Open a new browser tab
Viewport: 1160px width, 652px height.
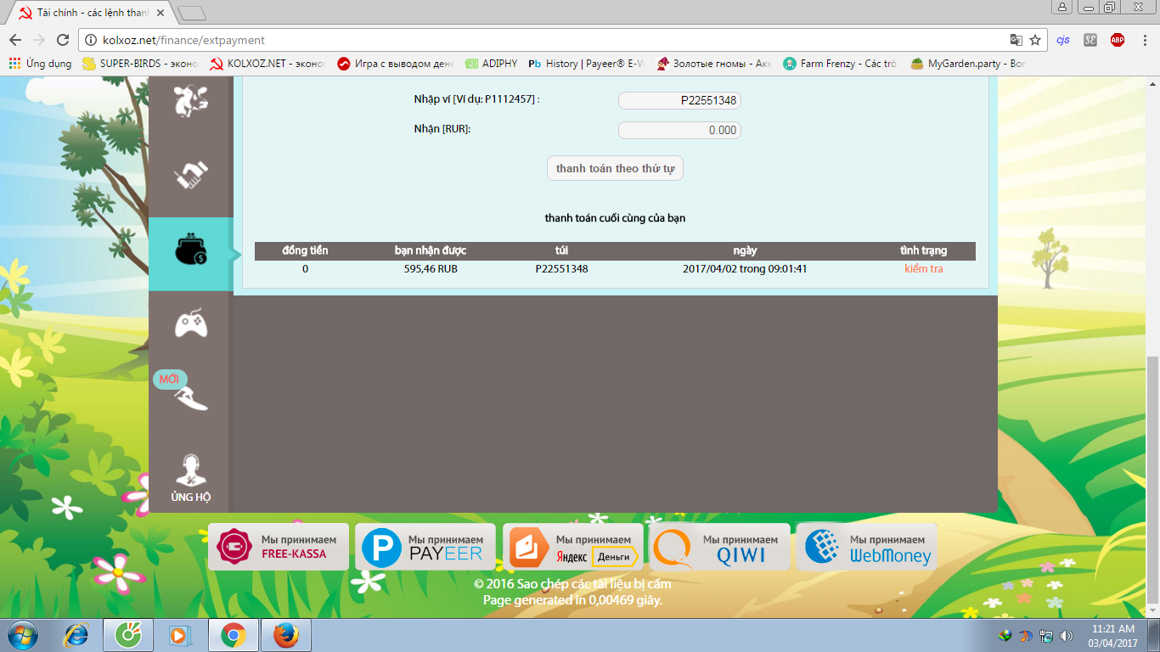tap(191, 13)
